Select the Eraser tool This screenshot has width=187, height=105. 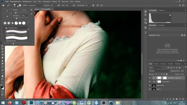[x=2, y=52]
